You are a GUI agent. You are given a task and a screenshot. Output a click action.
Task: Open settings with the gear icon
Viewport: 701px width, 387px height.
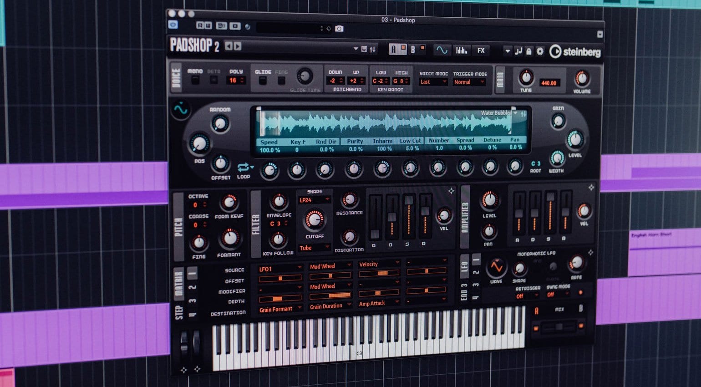point(540,51)
